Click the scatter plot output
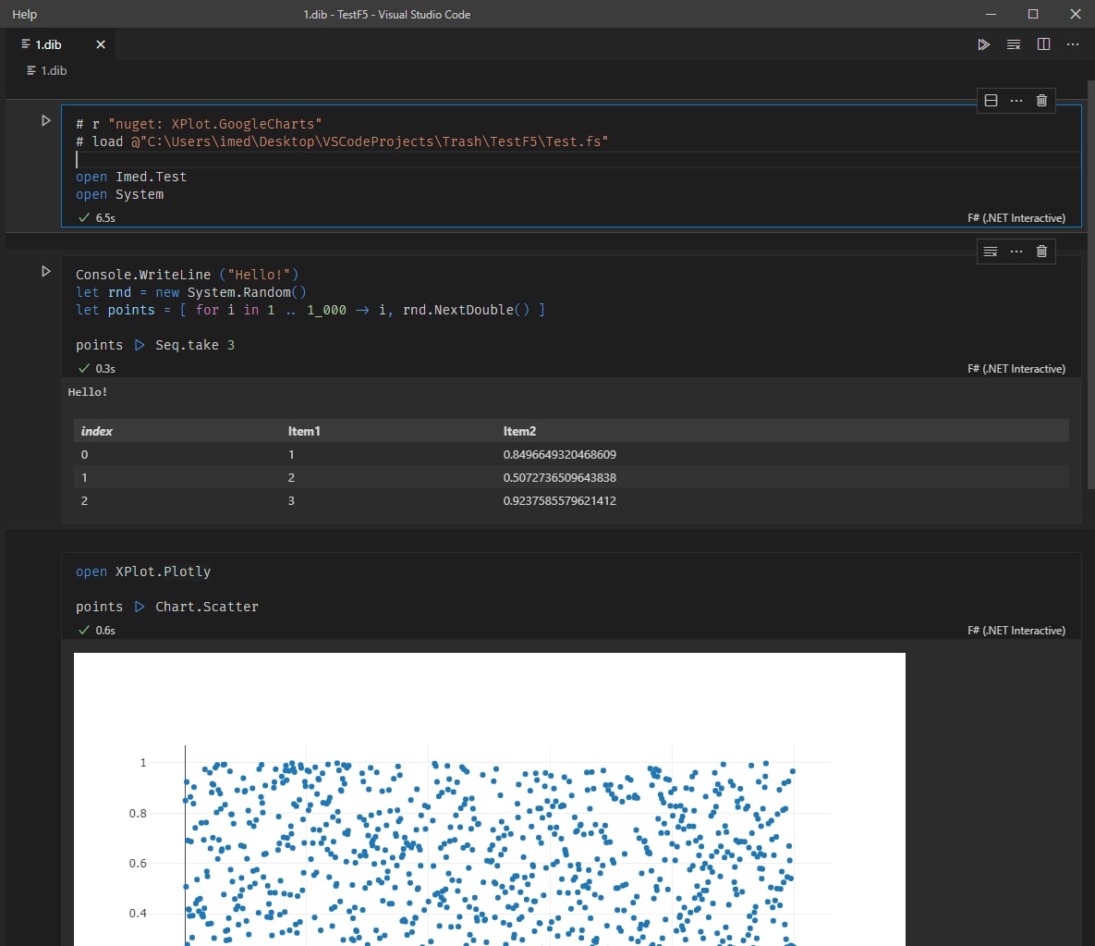The height and width of the screenshot is (946, 1095). (490, 799)
